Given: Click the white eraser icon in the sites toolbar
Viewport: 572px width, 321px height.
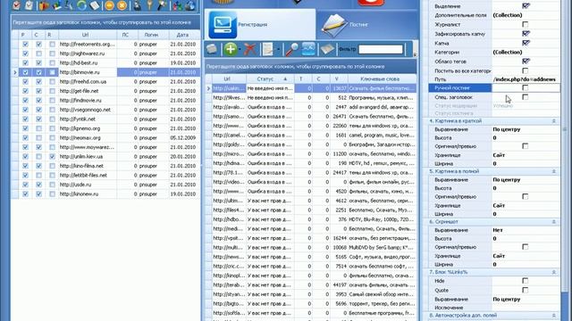Looking at the screenshot, I should [95, 5].
